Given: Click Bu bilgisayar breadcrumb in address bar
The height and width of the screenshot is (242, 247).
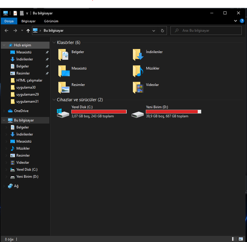Looking at the screenshot, I should click(54, 31).
